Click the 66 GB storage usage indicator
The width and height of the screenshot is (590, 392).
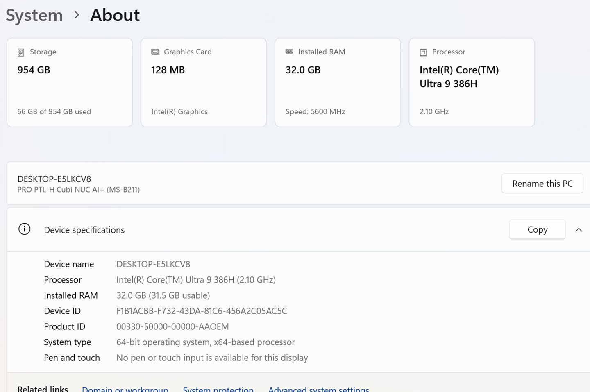[54, 111]
